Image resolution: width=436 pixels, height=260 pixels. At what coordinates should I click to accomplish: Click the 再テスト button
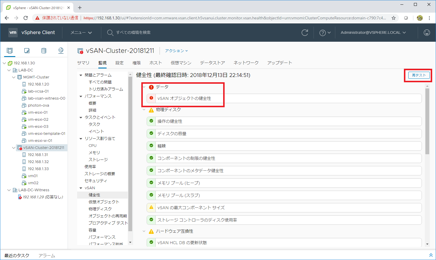(x=419, y=75)
